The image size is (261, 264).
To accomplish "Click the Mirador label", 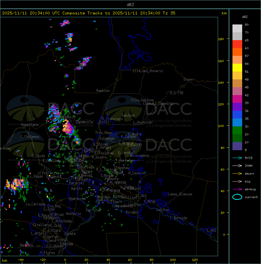I will click(x=132, y=212).
